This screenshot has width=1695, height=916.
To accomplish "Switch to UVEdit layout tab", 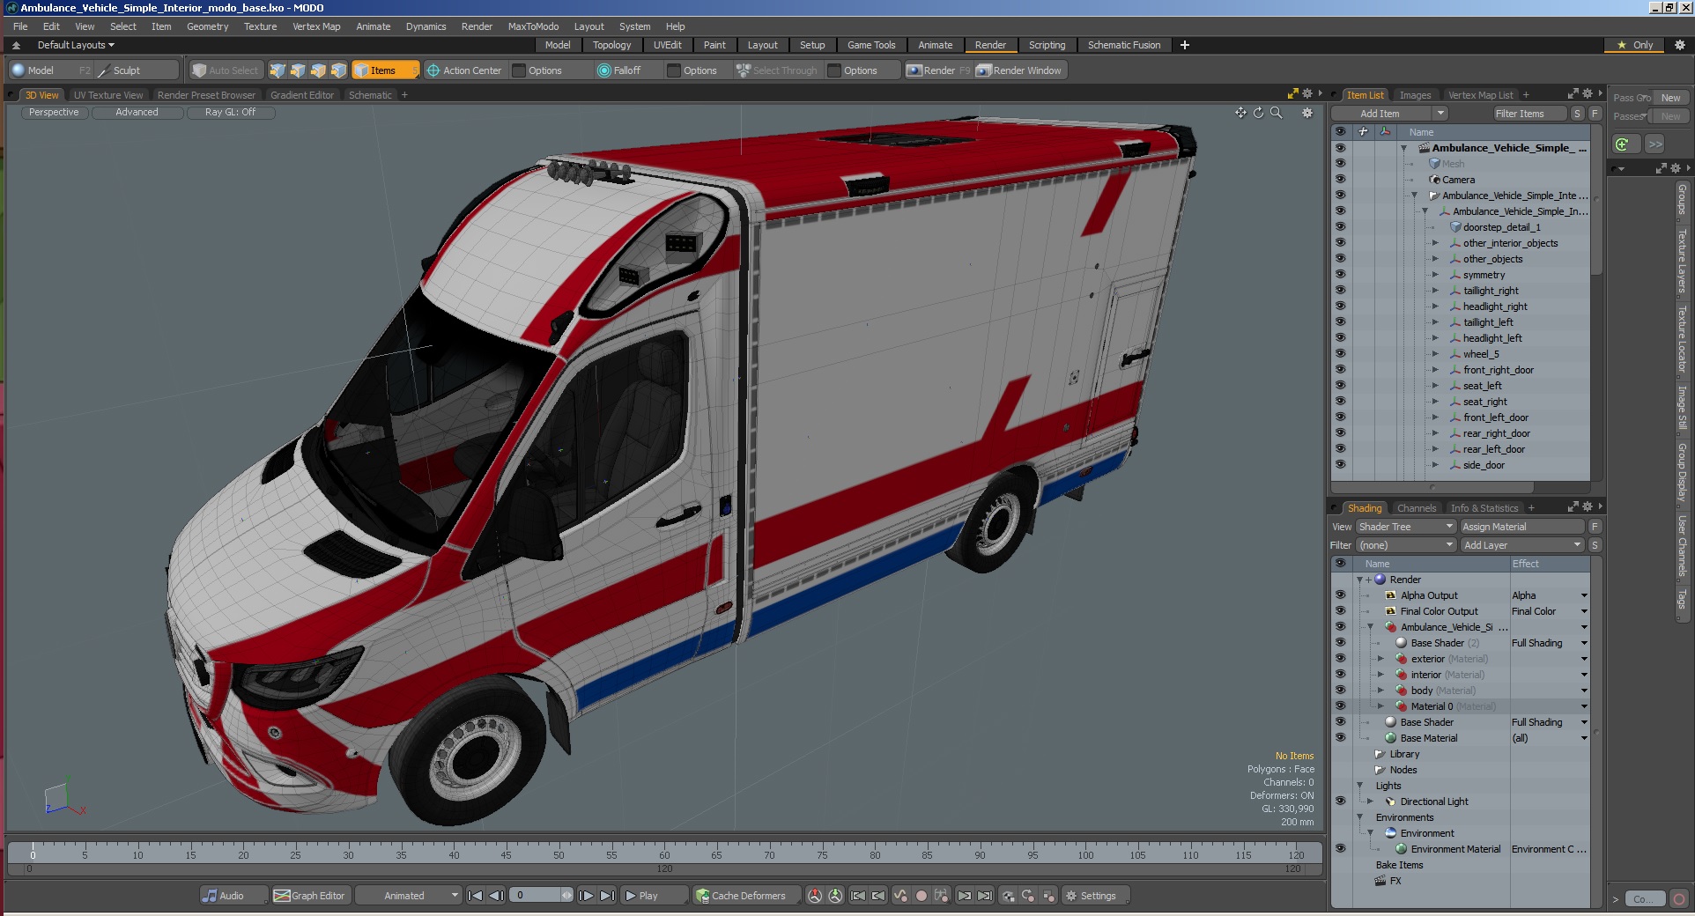I will (x=667, y=45).
